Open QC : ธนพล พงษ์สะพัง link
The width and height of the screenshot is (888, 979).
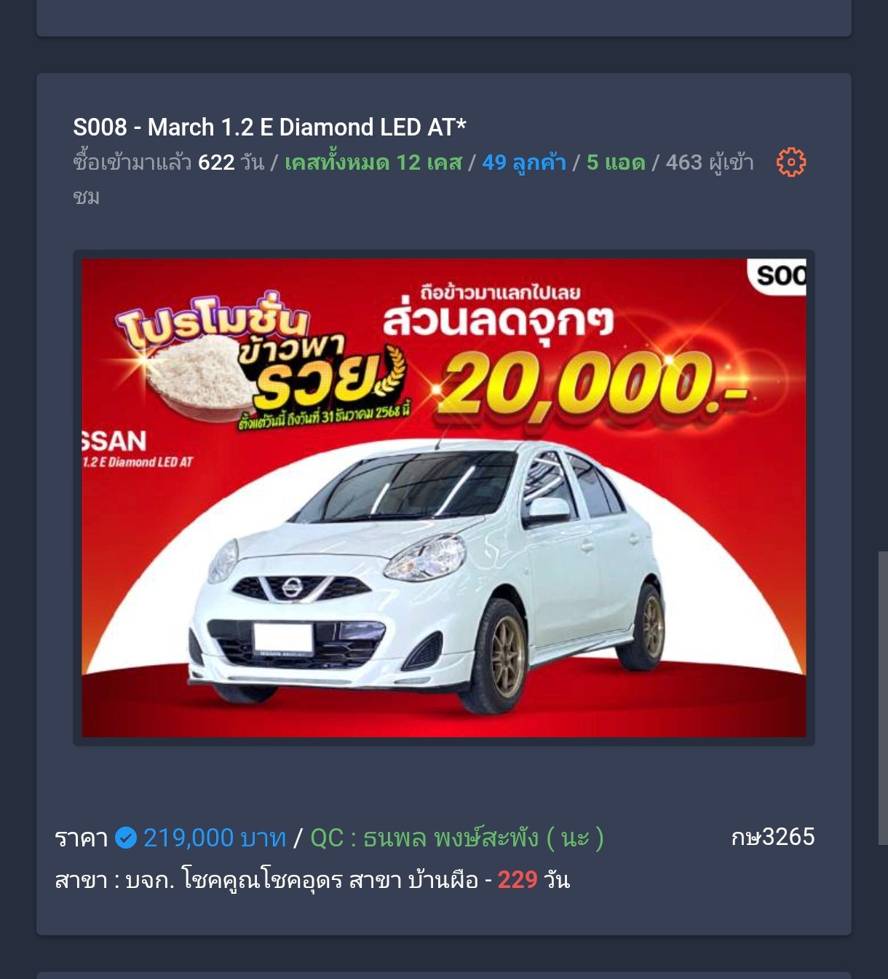[x=457, y=838]
